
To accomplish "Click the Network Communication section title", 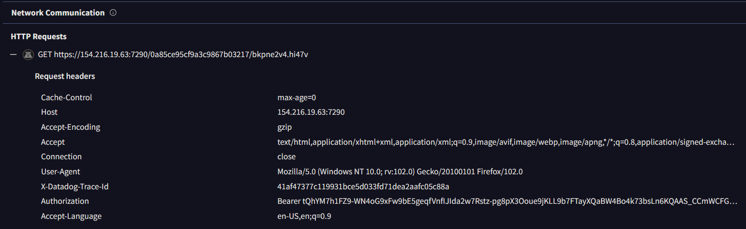I will click(58, 13).
